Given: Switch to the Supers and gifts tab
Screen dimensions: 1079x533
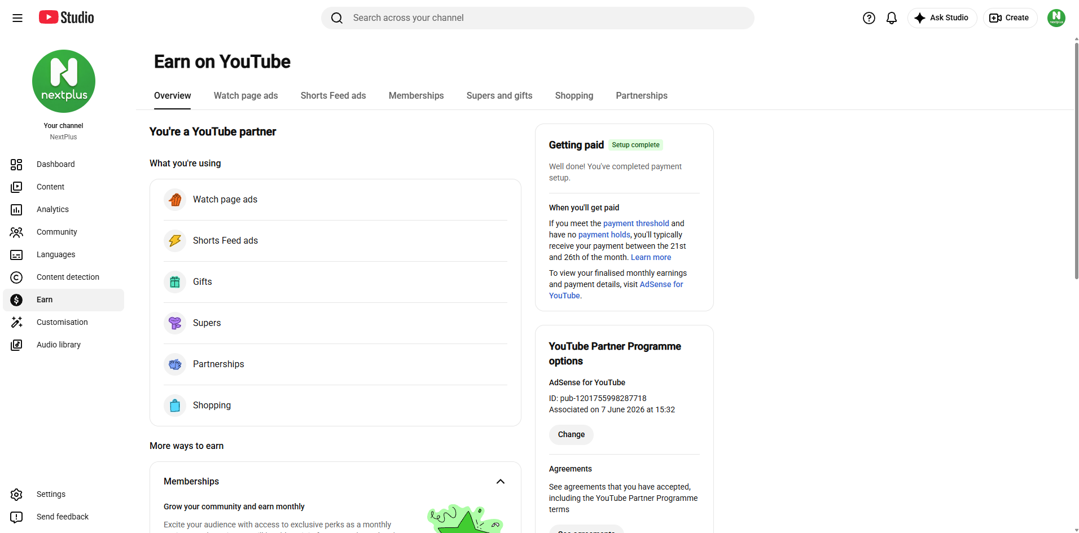Looking at the screenshot, I should [499, 96].
